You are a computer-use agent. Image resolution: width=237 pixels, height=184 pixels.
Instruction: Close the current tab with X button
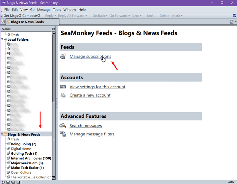231,22
